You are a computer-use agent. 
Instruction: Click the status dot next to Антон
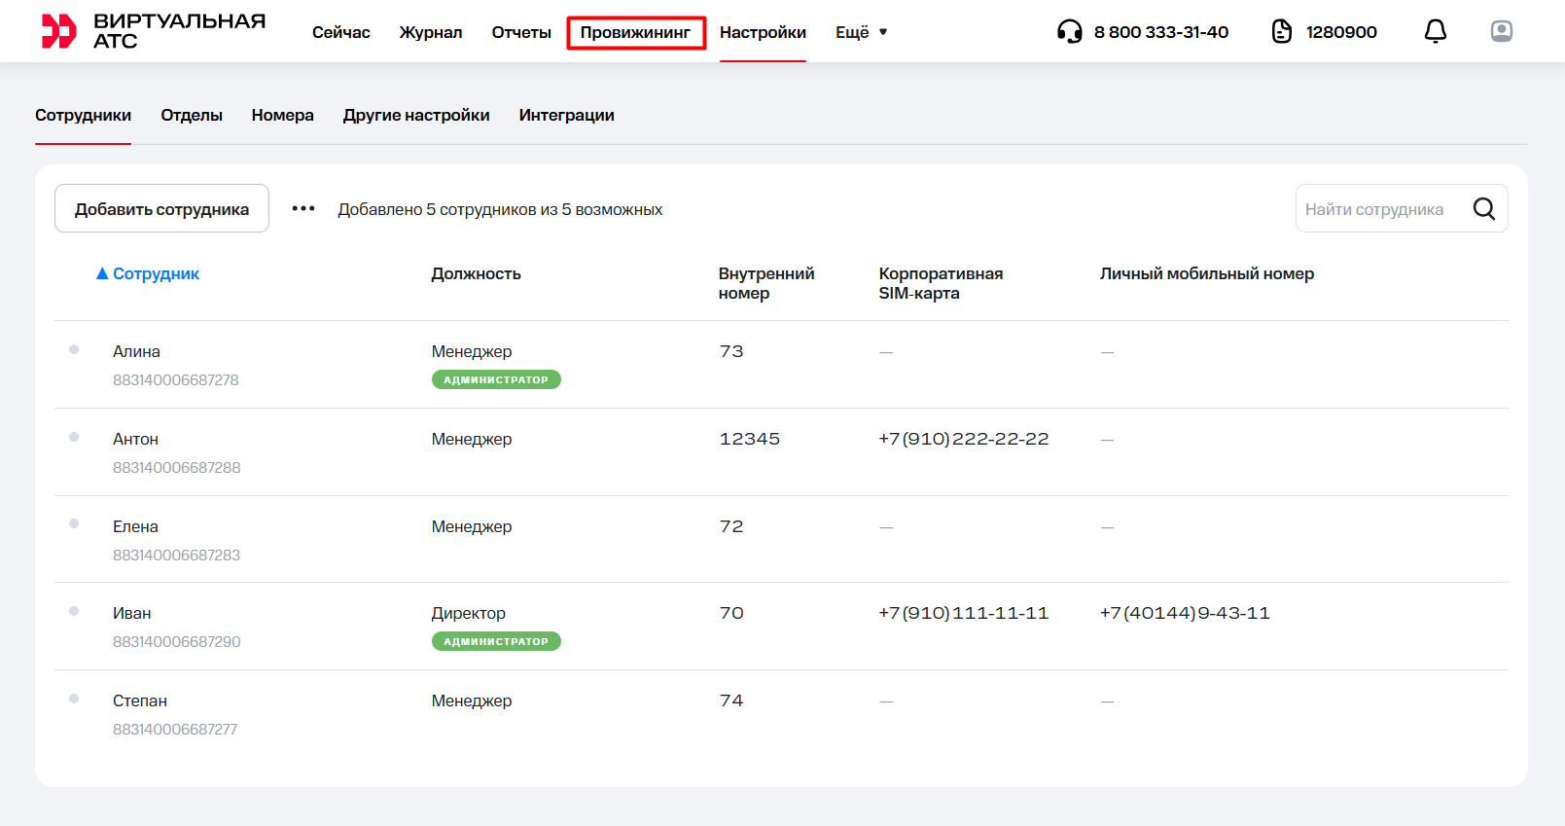click(x=74, y=437)
